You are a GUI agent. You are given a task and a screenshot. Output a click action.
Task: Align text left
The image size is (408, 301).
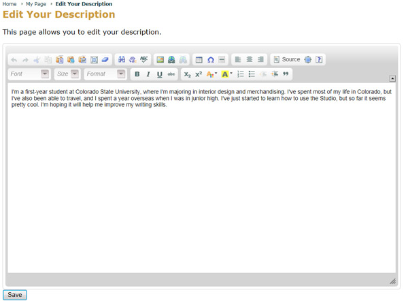point(238,60)
